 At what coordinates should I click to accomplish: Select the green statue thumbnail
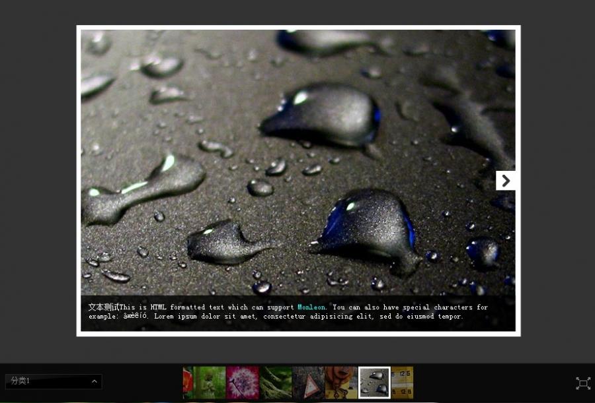pyautogui.click(x=210, y=383)
